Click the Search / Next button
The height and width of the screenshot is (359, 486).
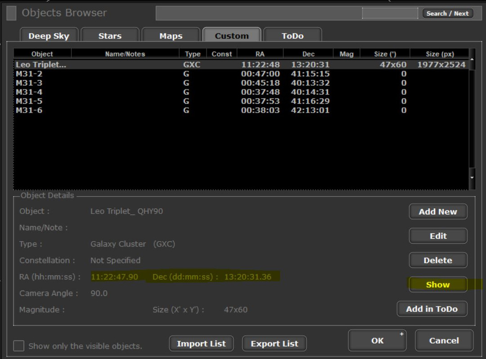(x=448, y=13)
